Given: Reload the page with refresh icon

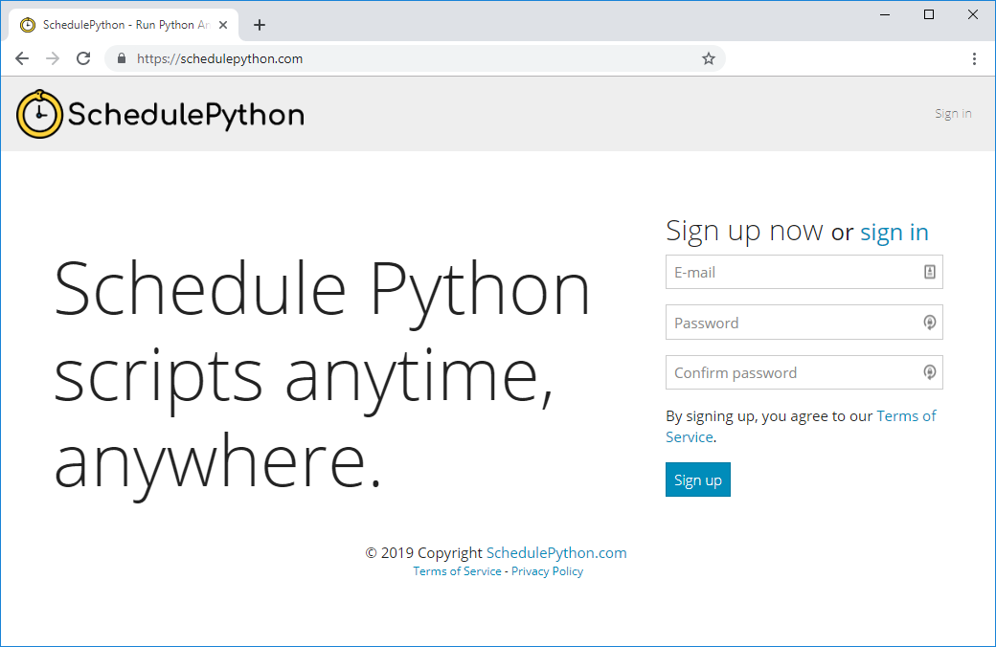Looking at the screenshot, I should coord(83,58).
